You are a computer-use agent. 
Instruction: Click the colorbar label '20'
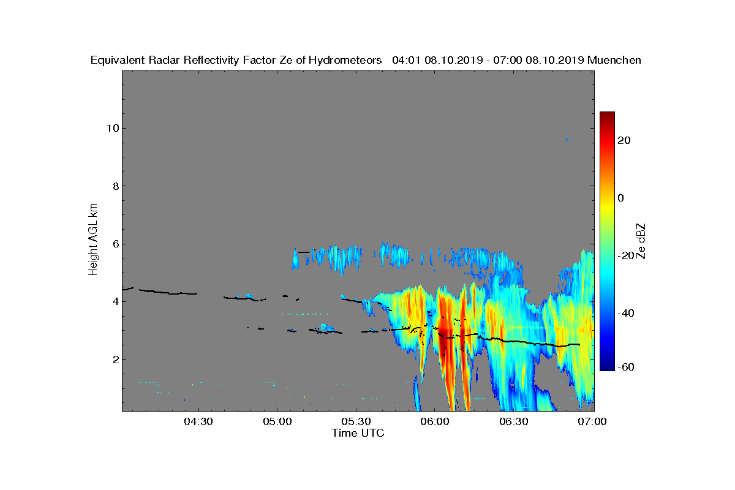(x=625, y=140)
